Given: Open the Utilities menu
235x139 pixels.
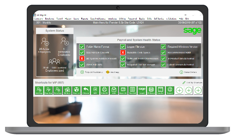Looking at the screenshot, I should pos(122,19).
